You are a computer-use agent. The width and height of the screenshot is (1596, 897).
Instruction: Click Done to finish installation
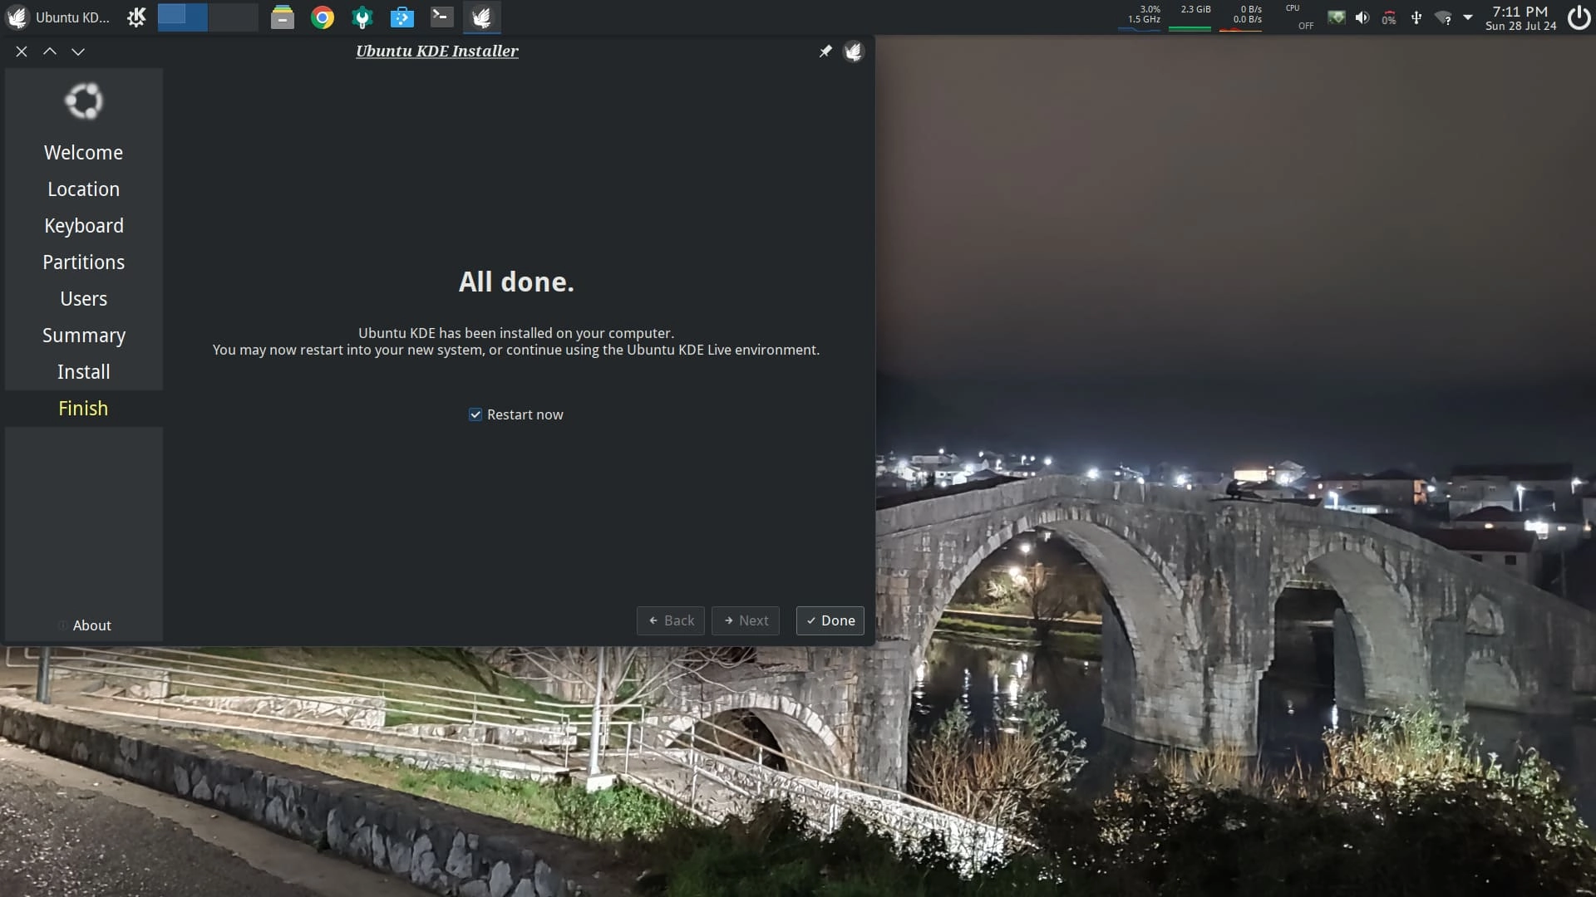[x=830, y=620]
